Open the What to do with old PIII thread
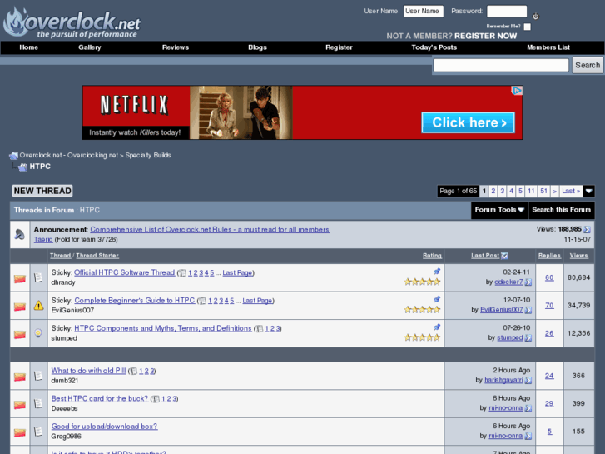Screen dimensions: 605x454 tap(89, 371)
